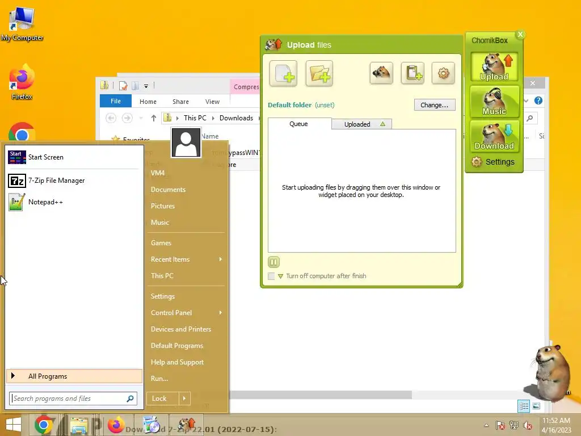Click the paste-from-clipboard icon in Upload files
This screenshot has height=436, width=581.
pyautogui.click(x=413, y=73)
